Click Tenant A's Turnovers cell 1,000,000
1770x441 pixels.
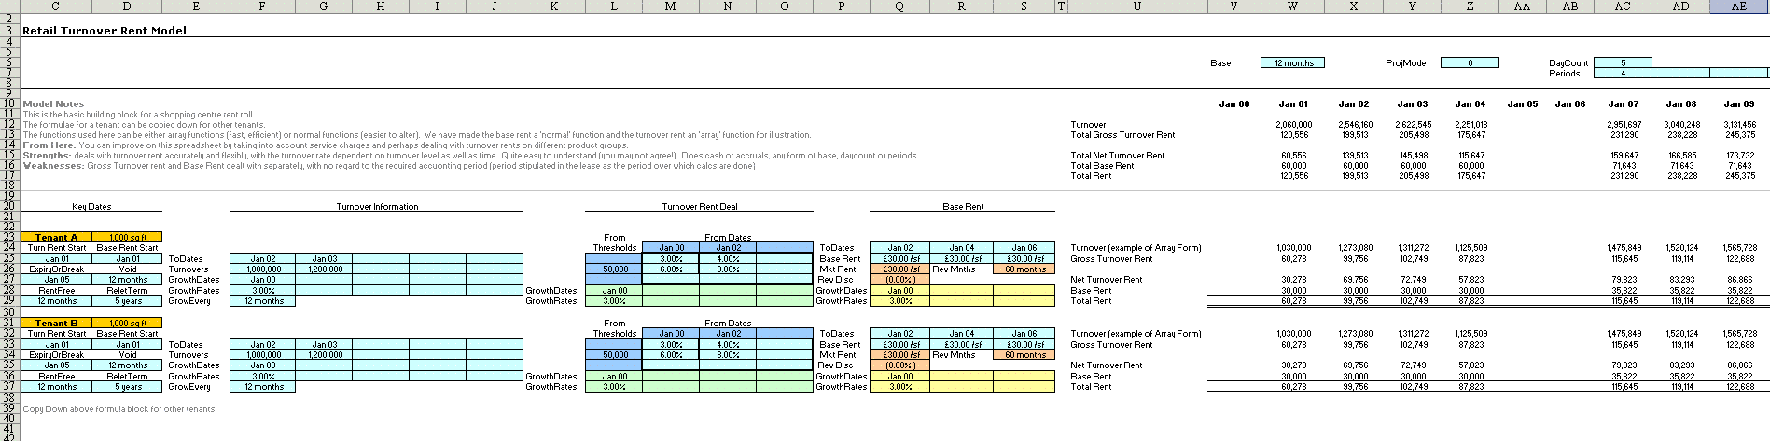coord(263,269)
